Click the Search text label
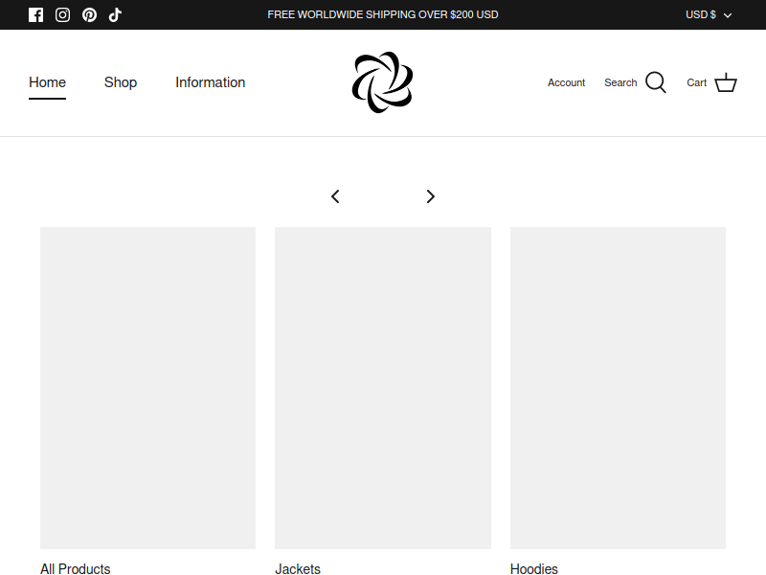This screenshot has width=766, height=575. pyautogui.click(x=620, y=82)
